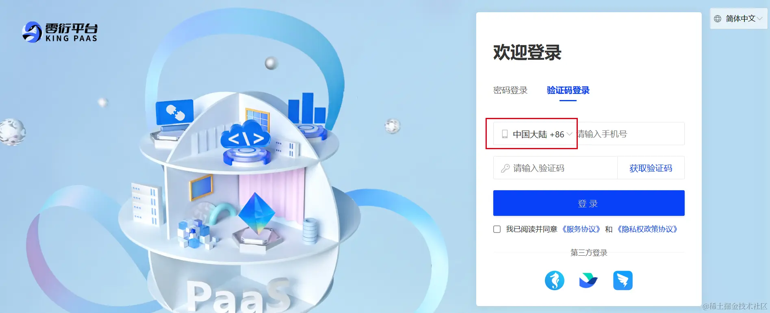Open the 《服务协议》 link
Viewport: 770px width, 313px height.
click(581, 229)
